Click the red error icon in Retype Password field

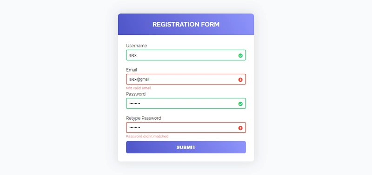(240, 128)
